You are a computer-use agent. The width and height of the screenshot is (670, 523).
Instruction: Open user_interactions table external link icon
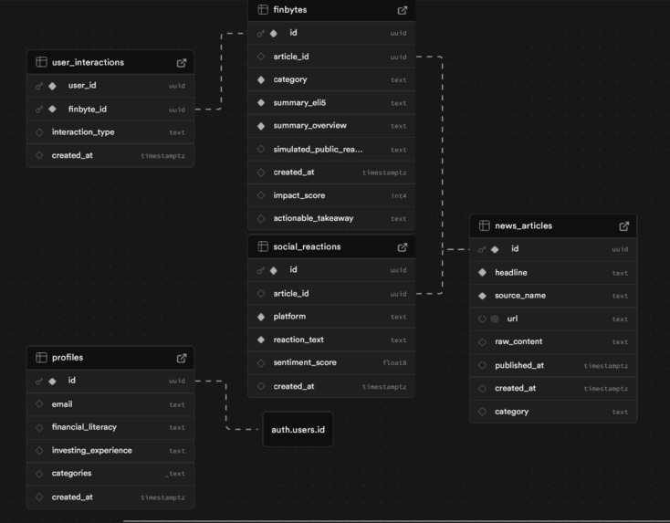coord(182,63)
